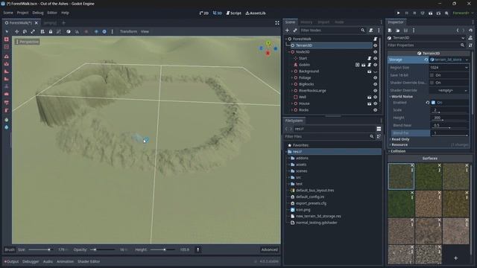Click the sun preview toggle icon
Image resolution: width=477 pixels, height=268 pixels.
point(96,31)
